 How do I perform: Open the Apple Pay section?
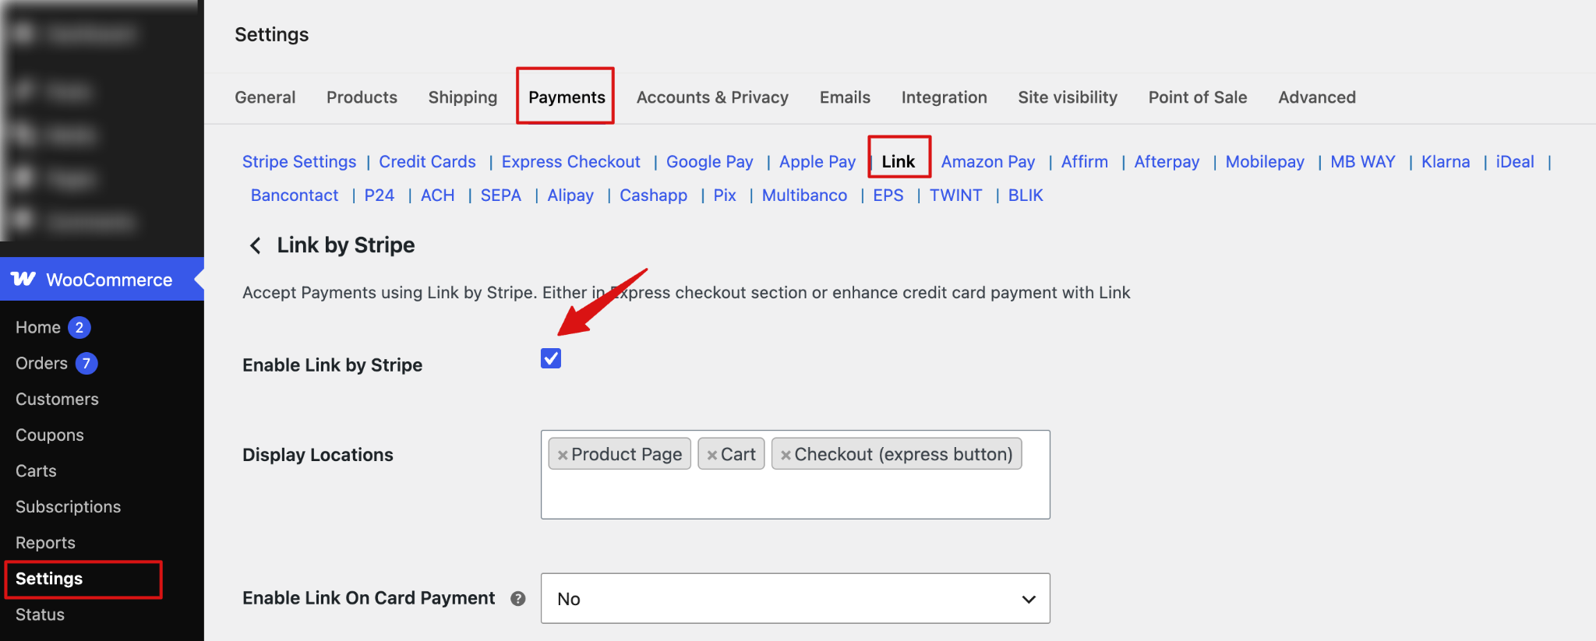(x=817, y=162)
